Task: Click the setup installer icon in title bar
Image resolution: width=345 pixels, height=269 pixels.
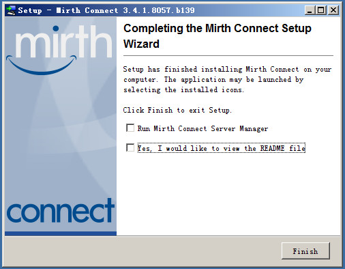Action: click(11, 10)
